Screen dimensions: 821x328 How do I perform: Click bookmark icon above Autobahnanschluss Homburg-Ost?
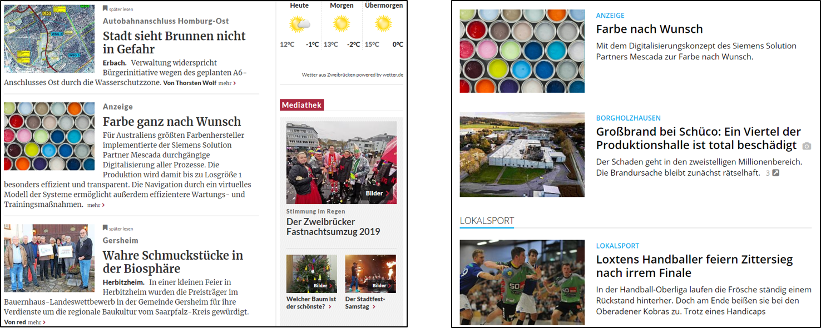click(x=105, y=9)
